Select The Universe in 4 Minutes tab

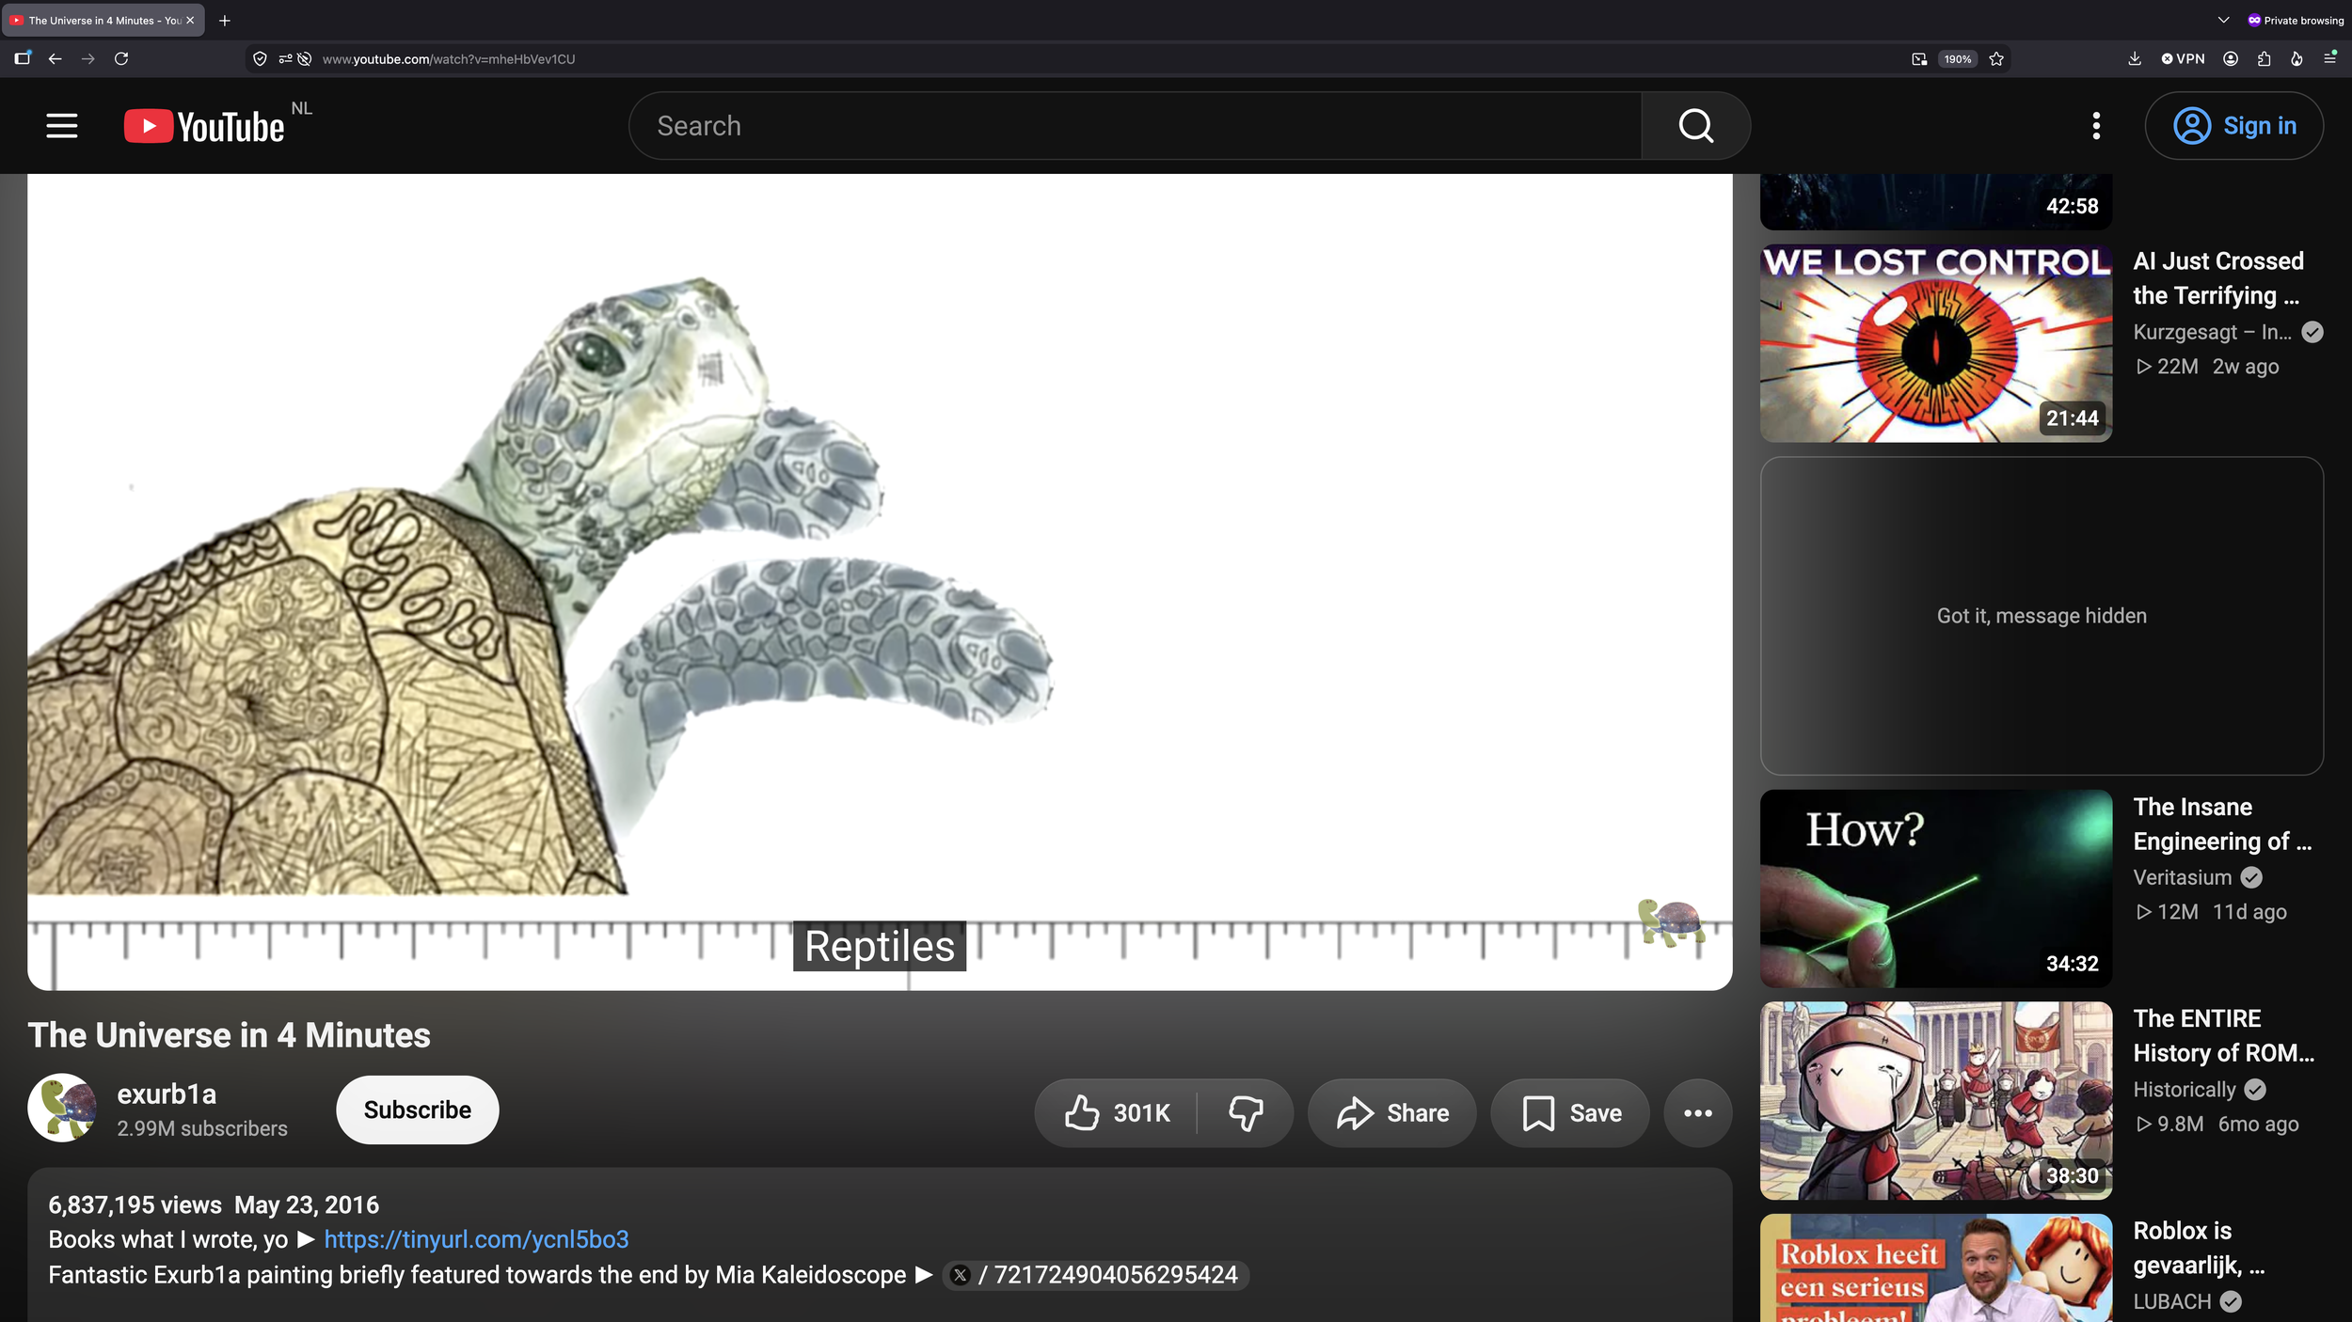[103, 20]
